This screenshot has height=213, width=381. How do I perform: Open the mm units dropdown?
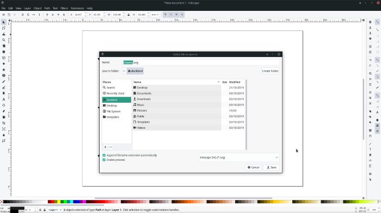pyautogui.click(x=155, y=15)
